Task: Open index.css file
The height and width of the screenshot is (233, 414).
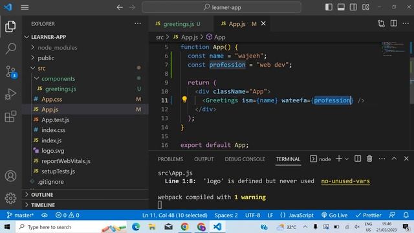Action: click(53, 130)
